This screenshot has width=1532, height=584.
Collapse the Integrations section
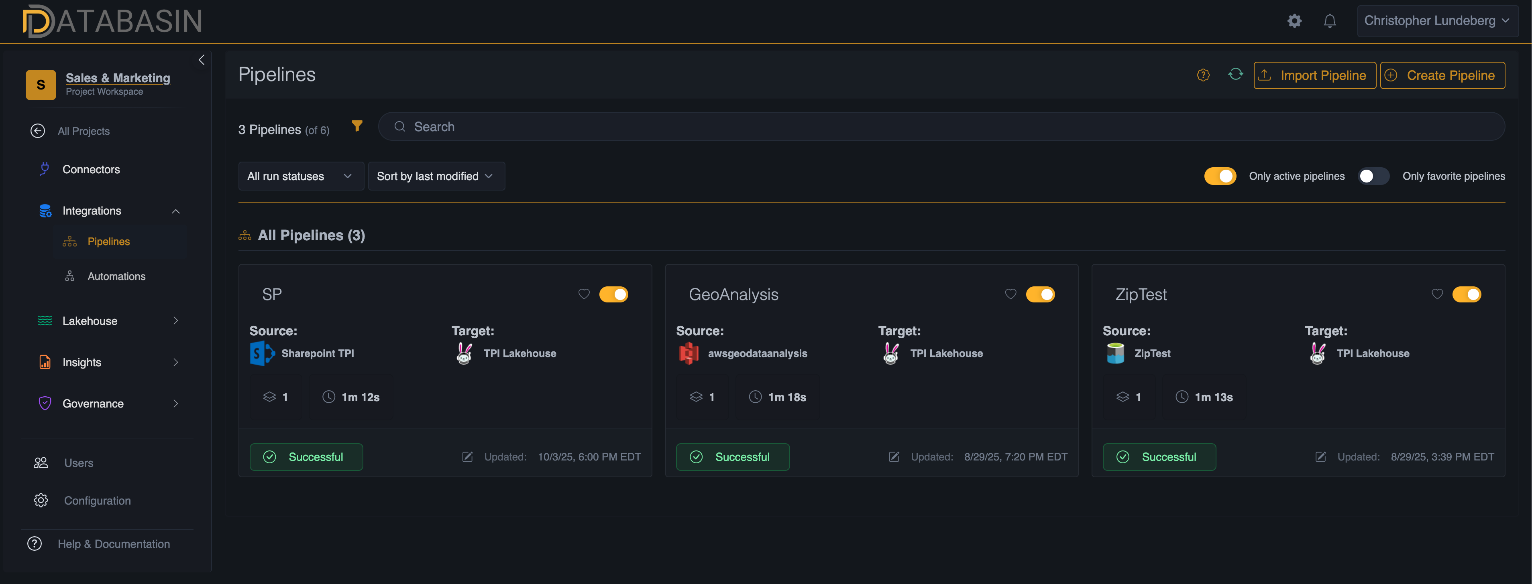175,211
